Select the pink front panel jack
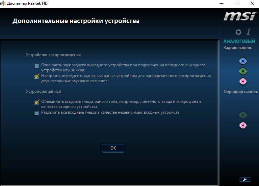Viewport: 259px width, 186px height. click(x=243, y=125)
